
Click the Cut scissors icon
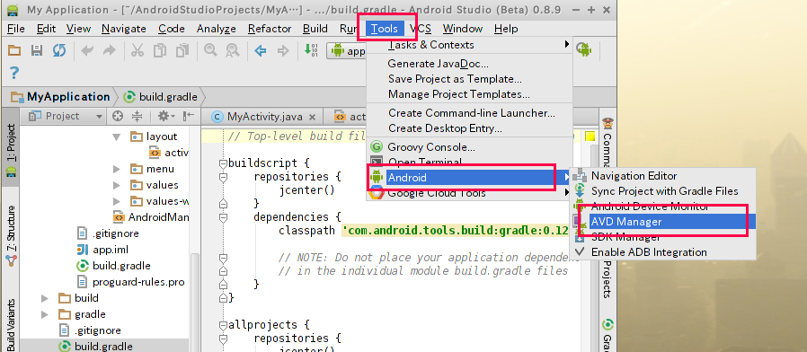click(137, 50)
